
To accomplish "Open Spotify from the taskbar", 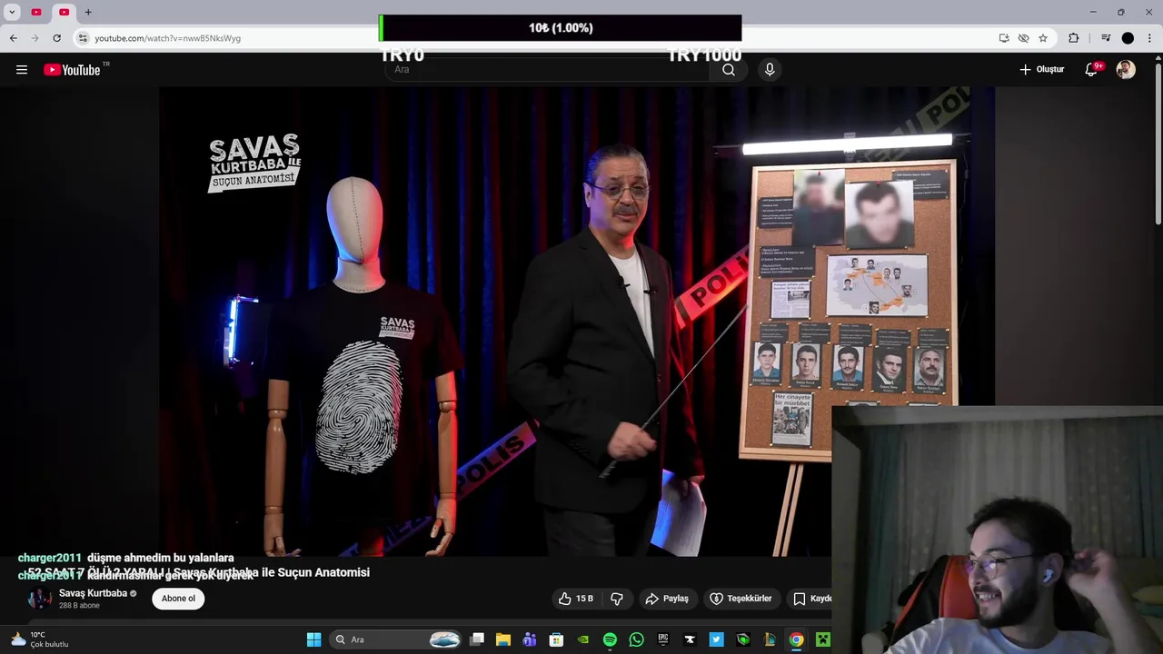I will (610, 639).
